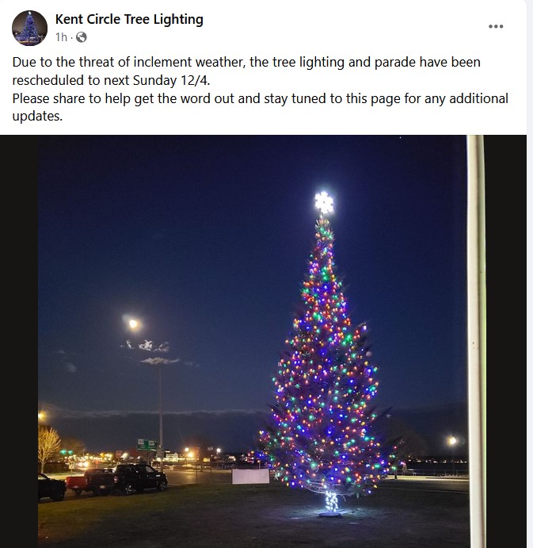Screen dimensions: 533x548
Task: Click the moon in the photo sky
Action: 133,324
